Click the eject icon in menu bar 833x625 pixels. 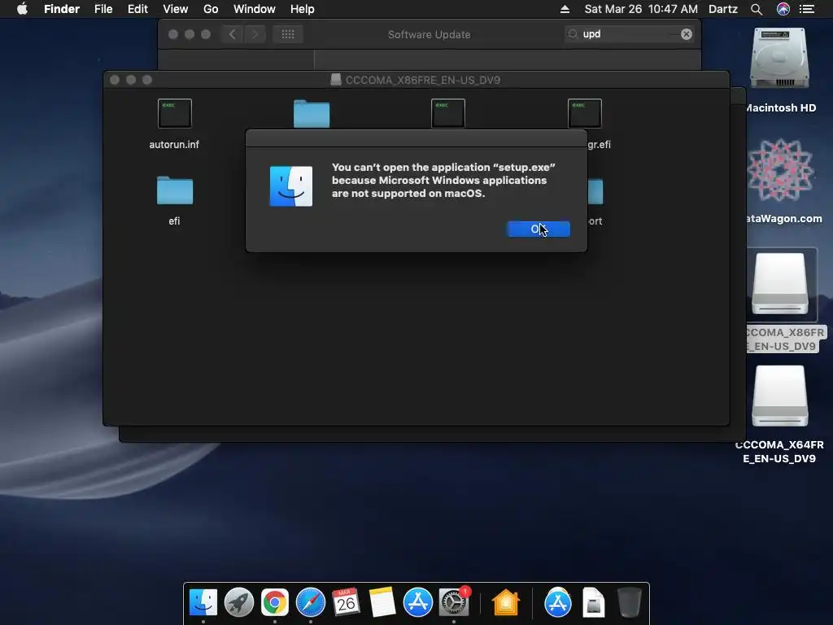point(565,9)
